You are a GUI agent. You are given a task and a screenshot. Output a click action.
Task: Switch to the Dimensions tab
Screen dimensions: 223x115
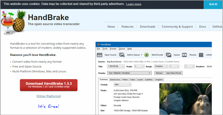click(115, 80)
